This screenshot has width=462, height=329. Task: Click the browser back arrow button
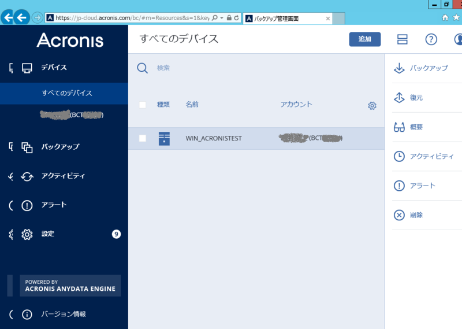pos(21,18)
